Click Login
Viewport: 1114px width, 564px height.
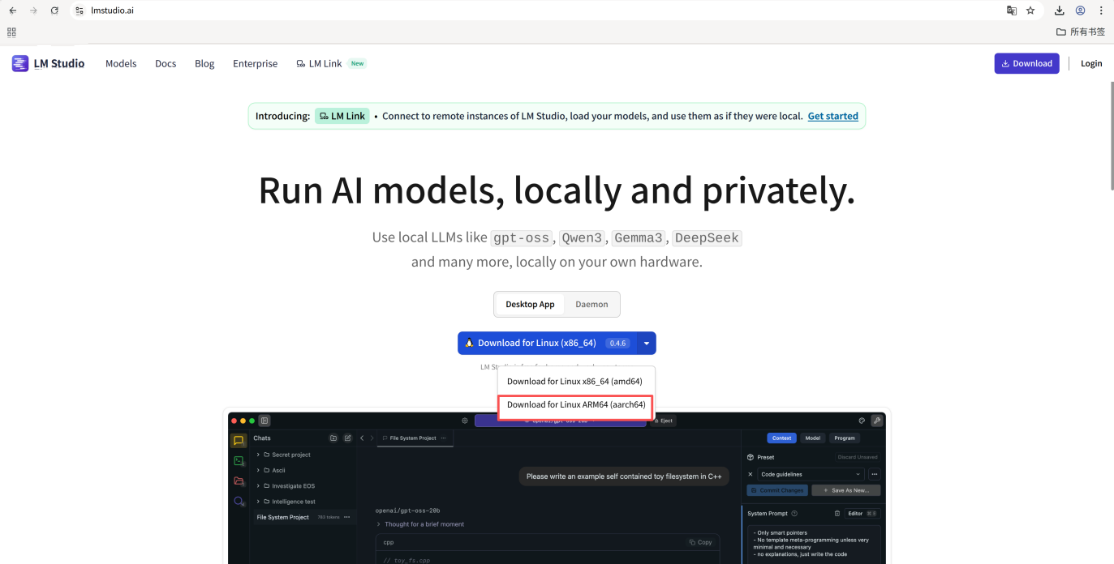[1091, 63]
